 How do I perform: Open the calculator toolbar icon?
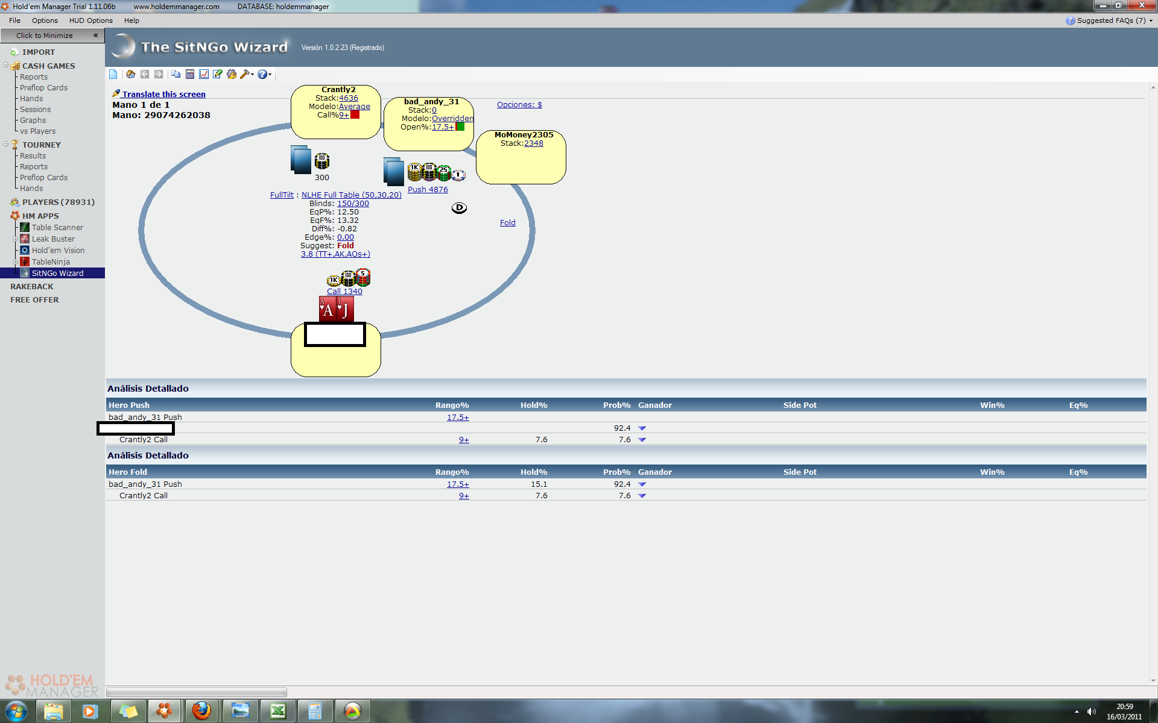[x=190, y=74]
